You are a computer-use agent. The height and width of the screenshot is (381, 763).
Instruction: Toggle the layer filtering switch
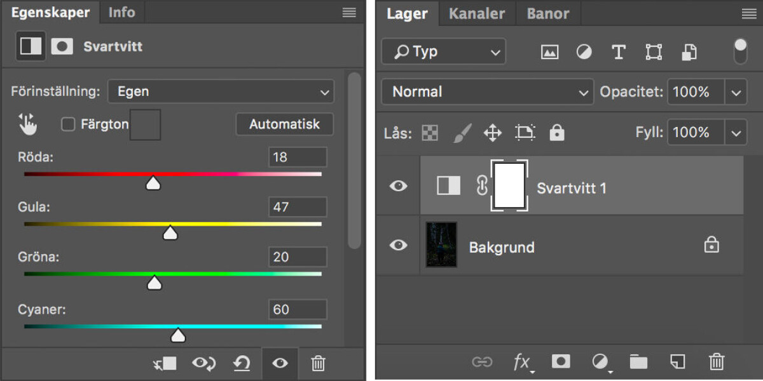coord(741,51)
